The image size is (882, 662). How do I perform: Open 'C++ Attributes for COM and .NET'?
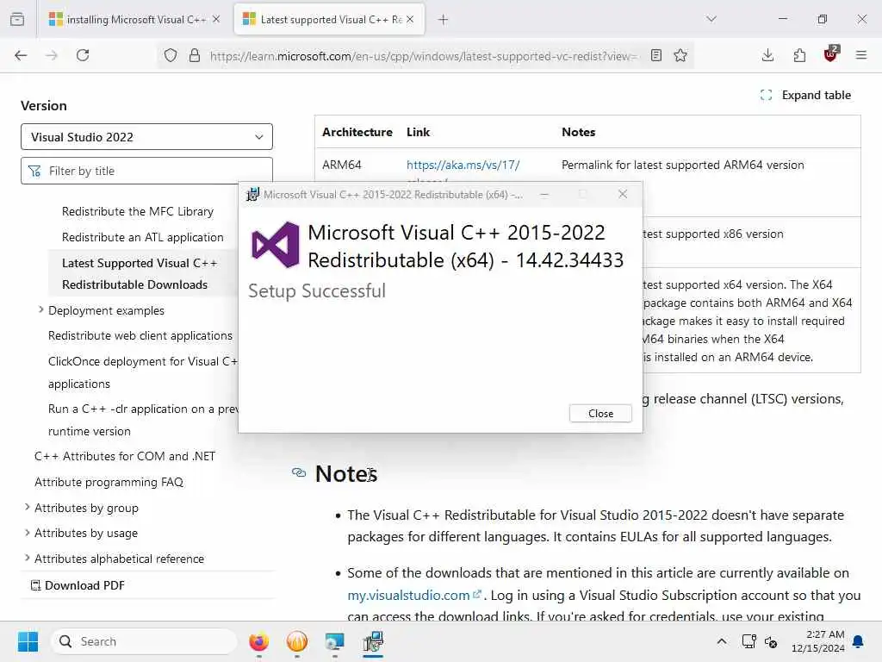coord(125,456)
